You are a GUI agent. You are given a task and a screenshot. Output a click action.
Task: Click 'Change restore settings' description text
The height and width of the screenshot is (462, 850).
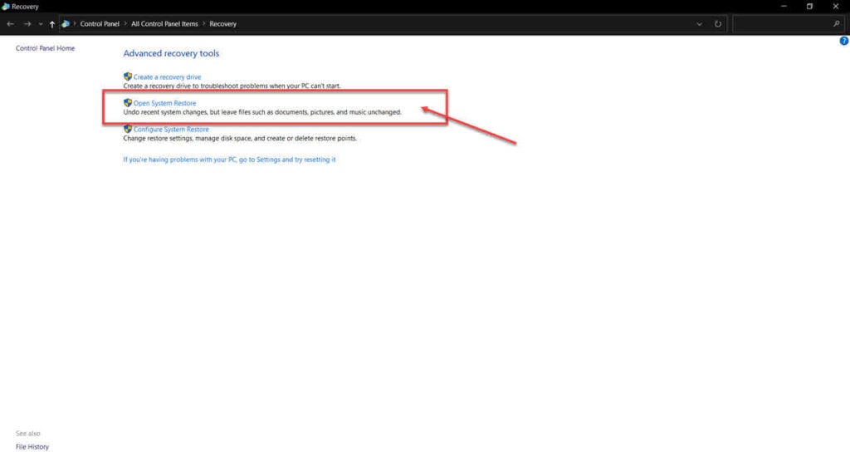[x=240, y=138]
